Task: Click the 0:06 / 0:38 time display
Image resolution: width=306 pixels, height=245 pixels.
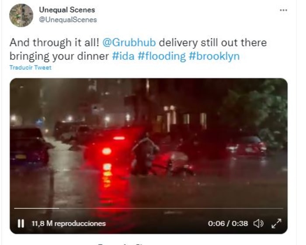Action: click(228, 223)
